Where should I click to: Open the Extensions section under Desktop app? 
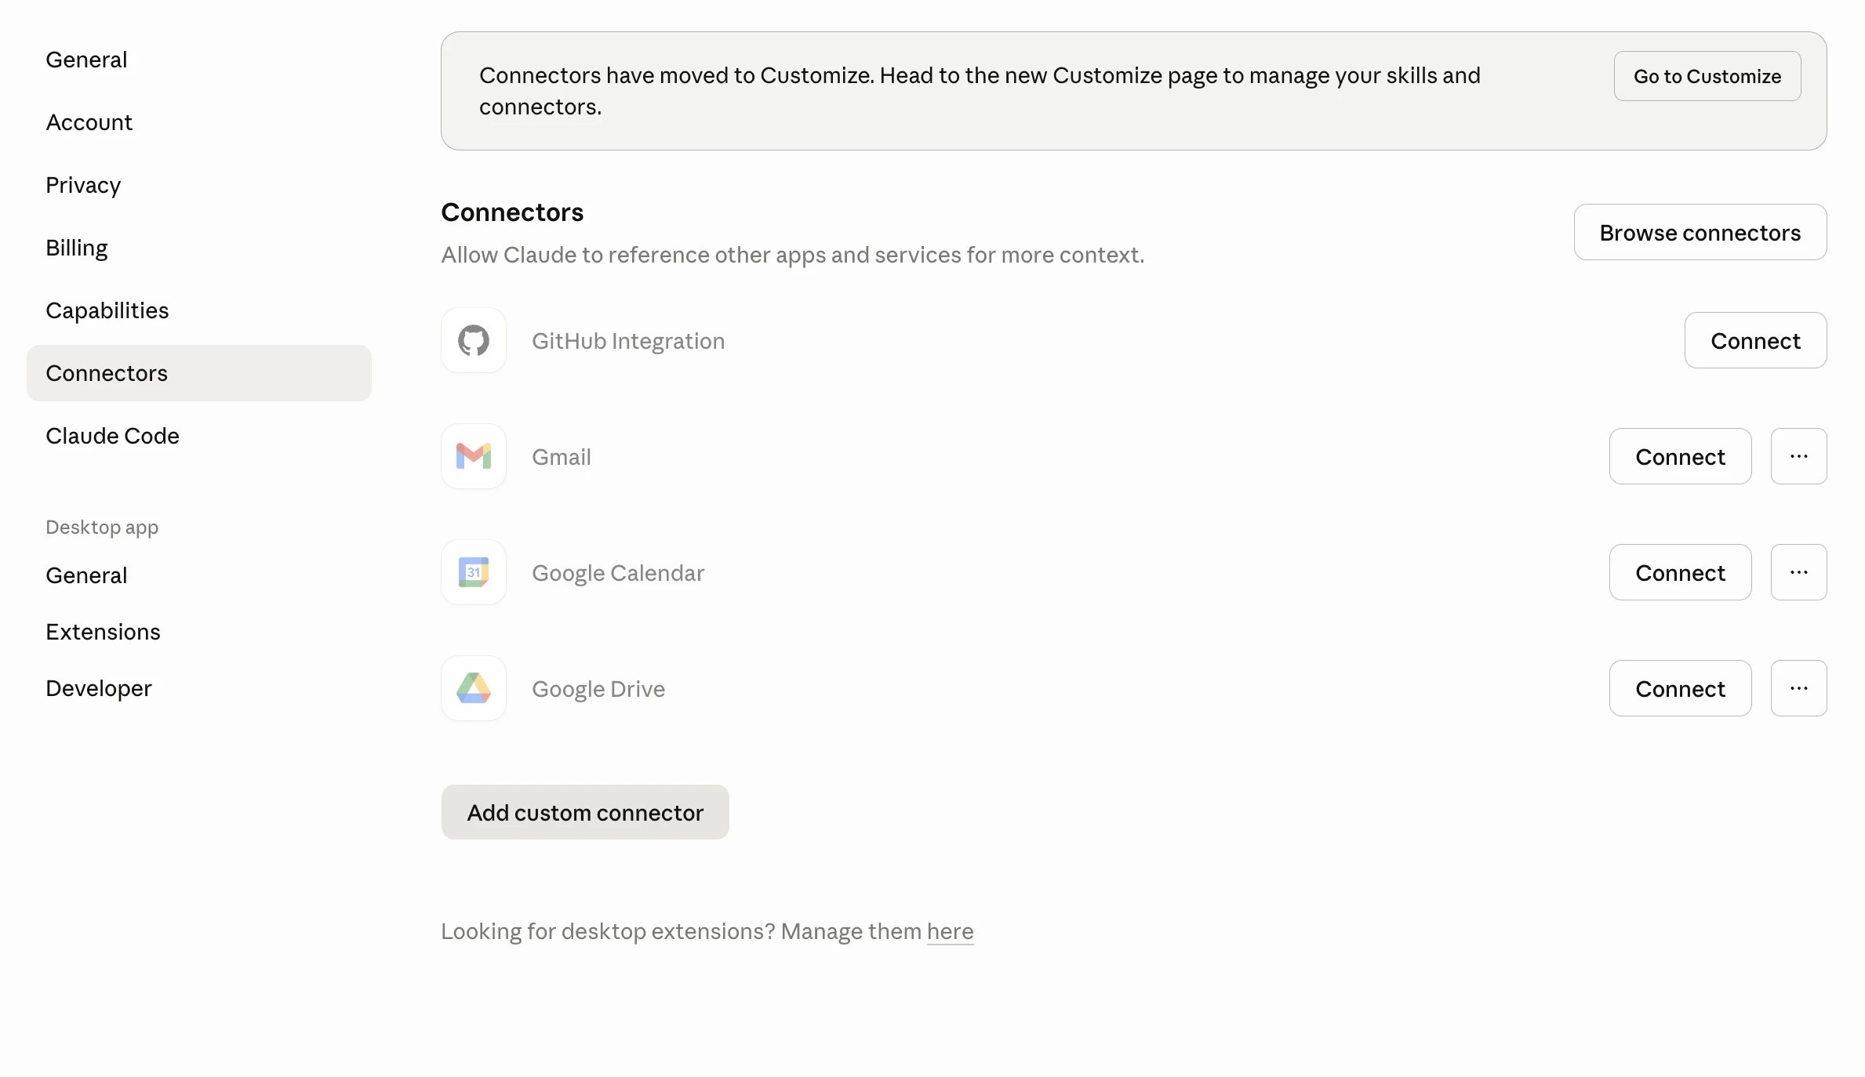(103, 631)
